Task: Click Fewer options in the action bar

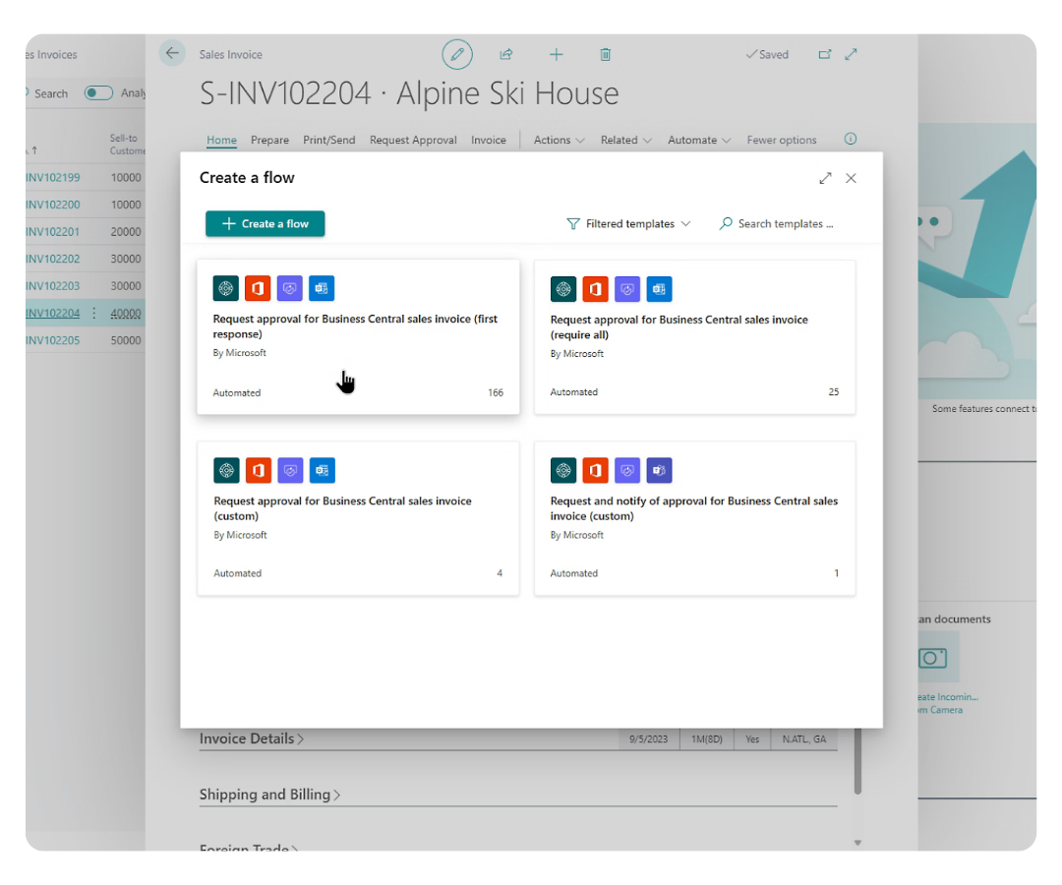Action: click(x=782, y=140)
